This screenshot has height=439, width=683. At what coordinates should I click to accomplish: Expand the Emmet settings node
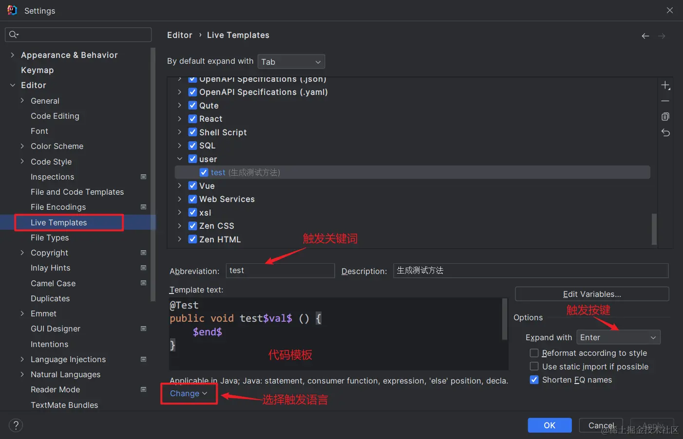[x=22, y=313]
